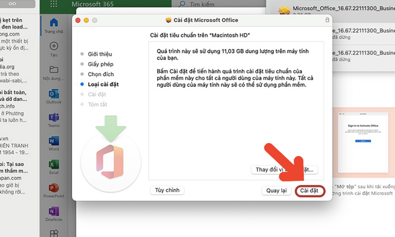
Task: Click the Tạo create plus icon
Action: tap(54, 46)
